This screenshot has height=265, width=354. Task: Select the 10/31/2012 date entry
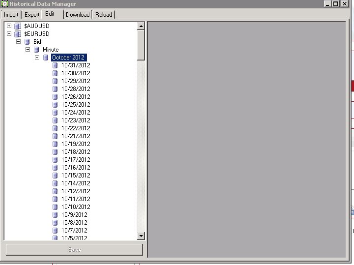(76, 65)
